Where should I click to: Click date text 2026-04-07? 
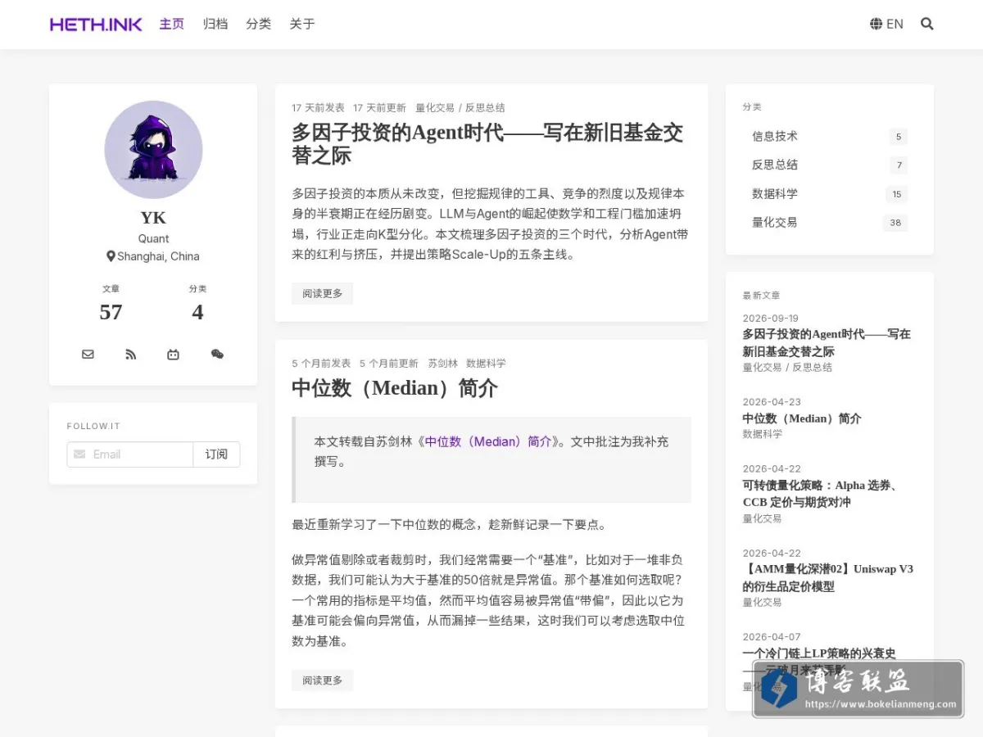[x=772, y=637]
